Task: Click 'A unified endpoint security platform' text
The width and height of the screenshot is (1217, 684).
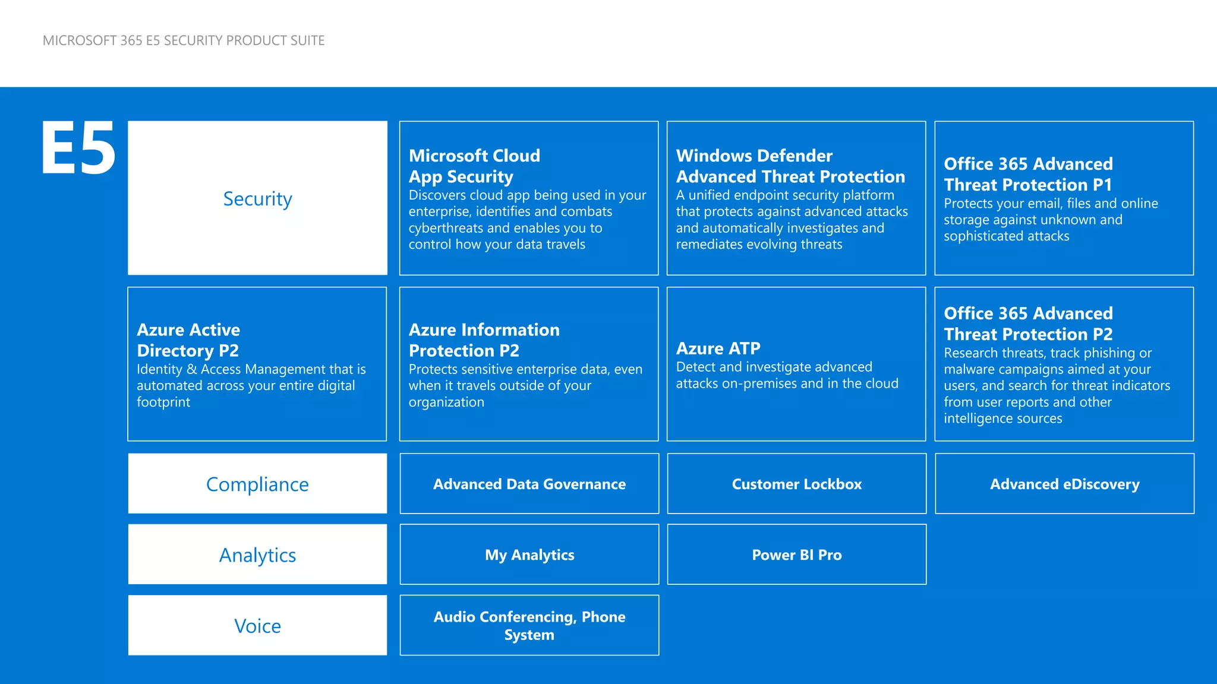Action: point(785,195)
